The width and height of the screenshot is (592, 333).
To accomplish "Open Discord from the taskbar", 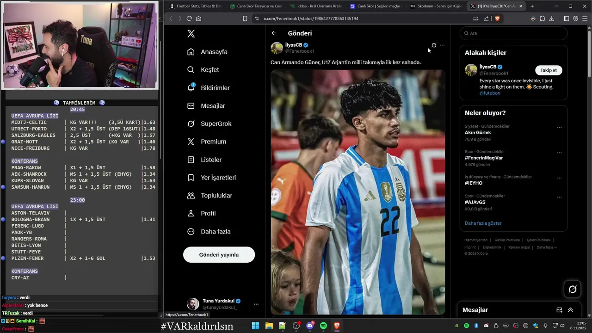I will [310, 326].
